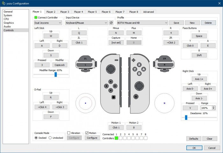Adjust the Modifier Range slider handle
The width and height of the screenshot is (223, 153).
[55, 74]
